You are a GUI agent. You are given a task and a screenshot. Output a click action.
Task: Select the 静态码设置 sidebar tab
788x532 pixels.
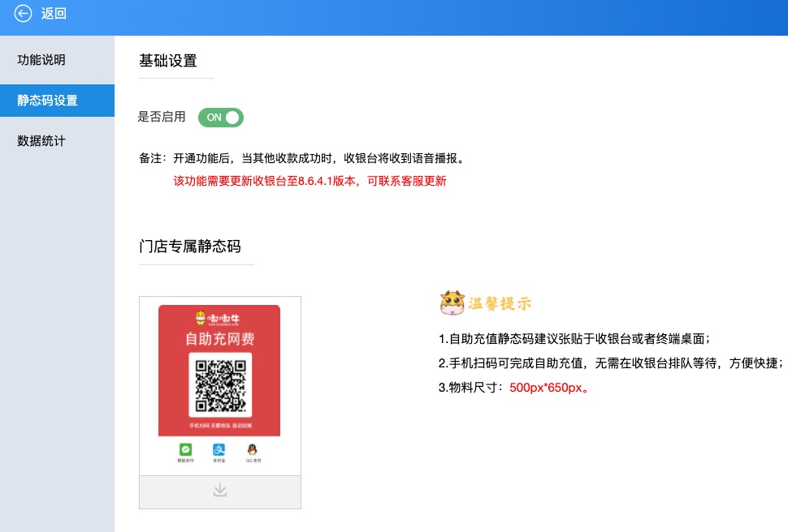point(58,101)
